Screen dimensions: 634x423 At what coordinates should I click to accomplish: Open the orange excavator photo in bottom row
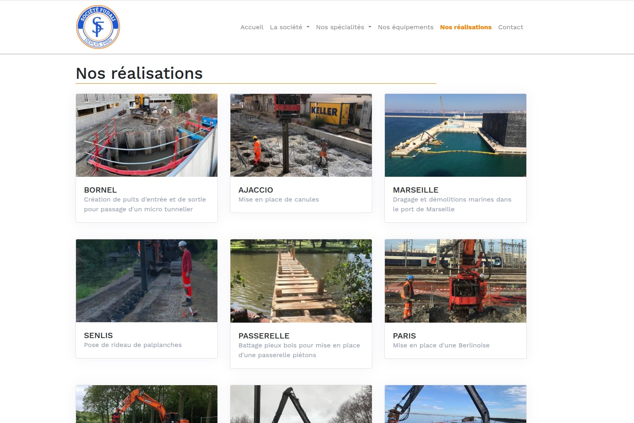[147, 404]
